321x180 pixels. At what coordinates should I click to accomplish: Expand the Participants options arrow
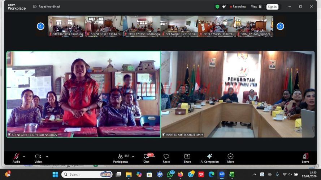(x=133, y=156)
